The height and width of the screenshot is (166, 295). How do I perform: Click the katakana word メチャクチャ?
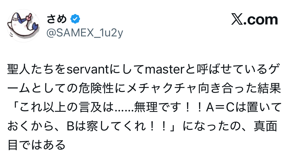tap(162, 88)
